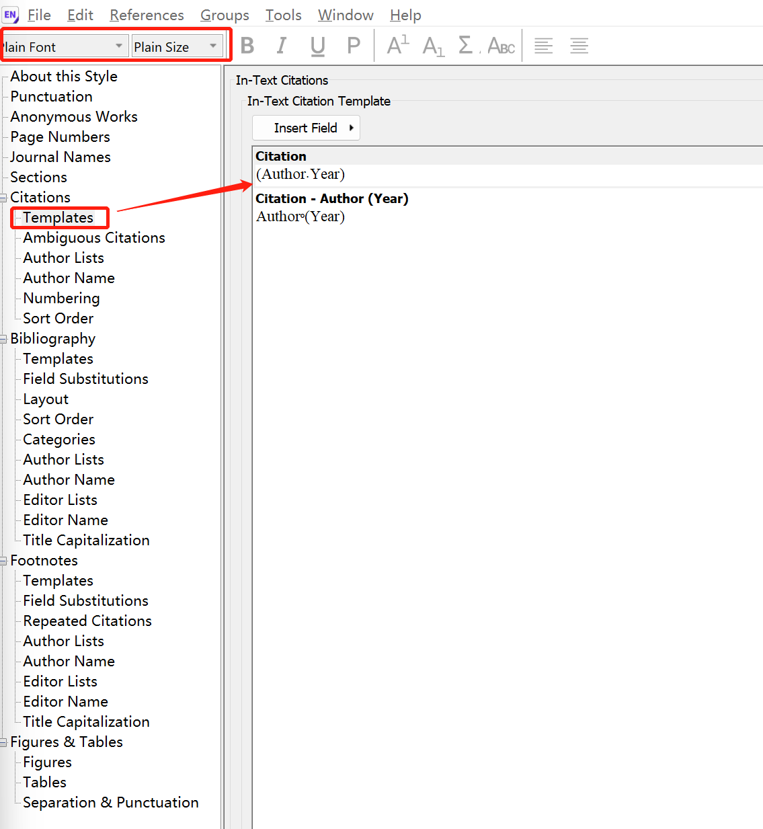Open the File menu
Screen dimensions: 763x829
39,15
